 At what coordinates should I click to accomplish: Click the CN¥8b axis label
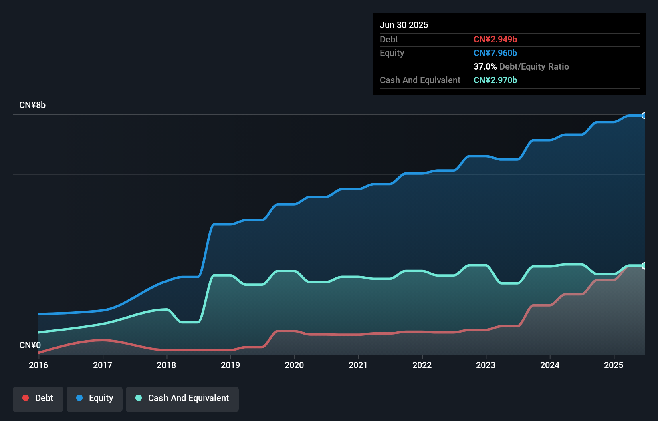pyautogui.click(x=33, y=105)
